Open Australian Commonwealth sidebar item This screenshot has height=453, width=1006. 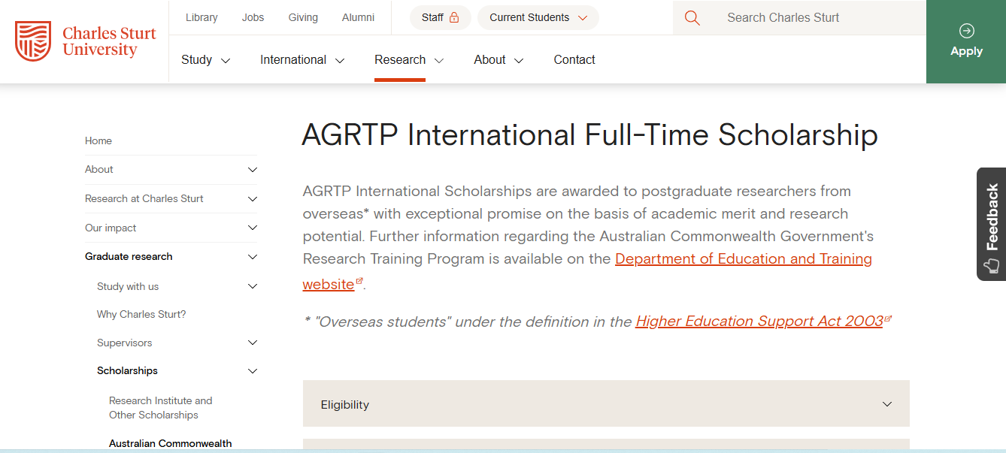click(x=171, y=443)
